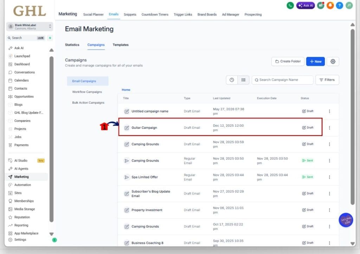The height and width of the screenshot is (254, 360).
Task: Open more options for Untitled campaign name
Action: 329,111
